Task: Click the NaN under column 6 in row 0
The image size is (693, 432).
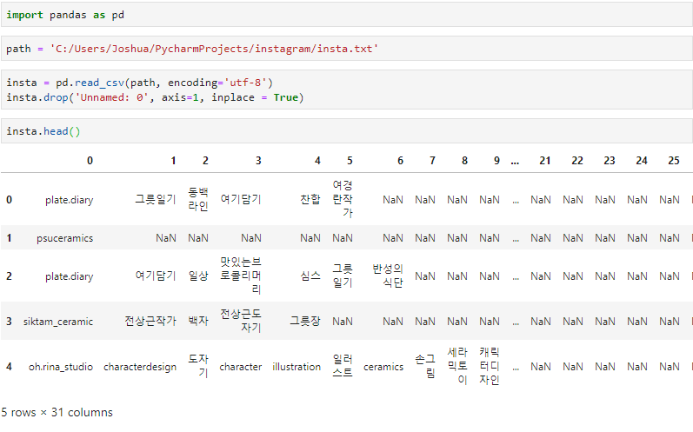Action: click(393, 200)
